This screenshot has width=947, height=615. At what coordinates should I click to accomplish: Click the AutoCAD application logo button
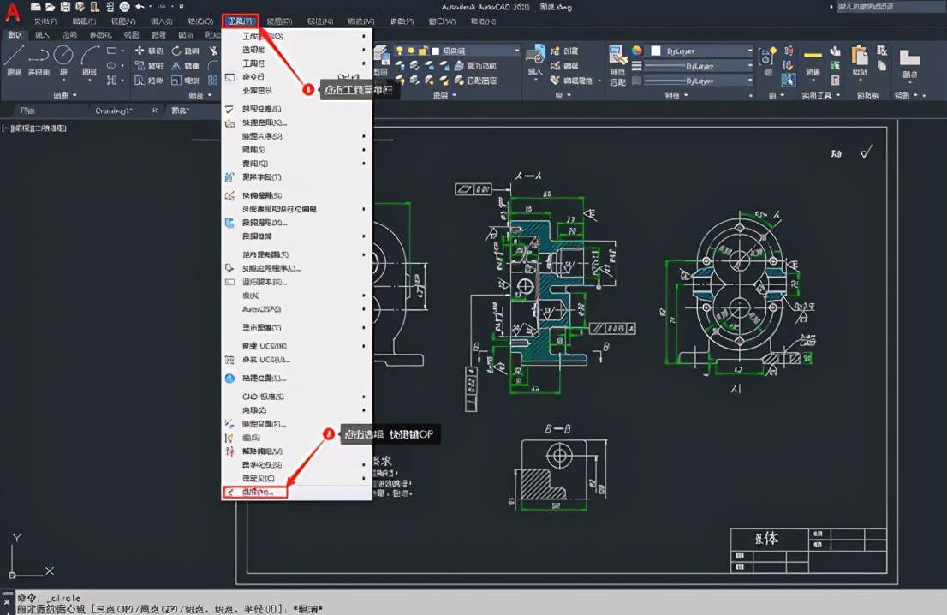pyautogui.click(x=12, y=12)
